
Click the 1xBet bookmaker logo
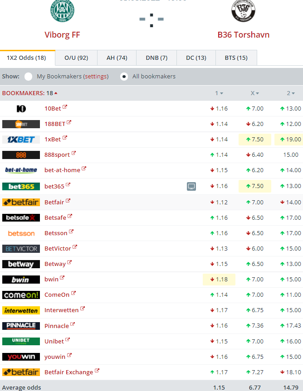[x=21, y=140]
